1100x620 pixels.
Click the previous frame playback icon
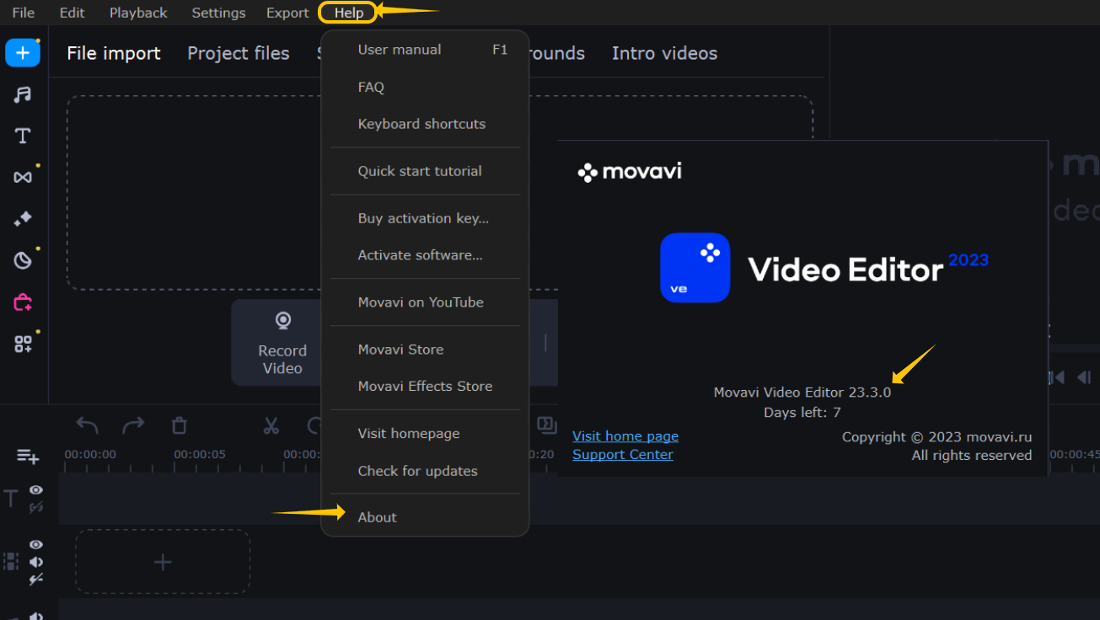(x=1085, y=377)
